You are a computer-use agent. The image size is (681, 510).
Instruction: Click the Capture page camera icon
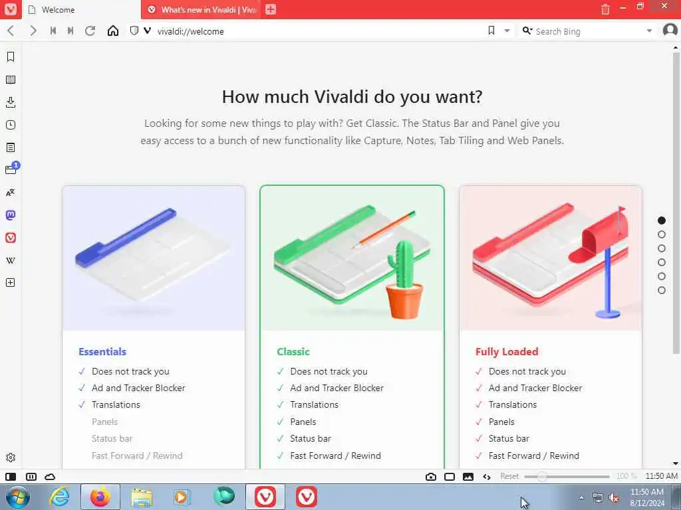[431, 477]
